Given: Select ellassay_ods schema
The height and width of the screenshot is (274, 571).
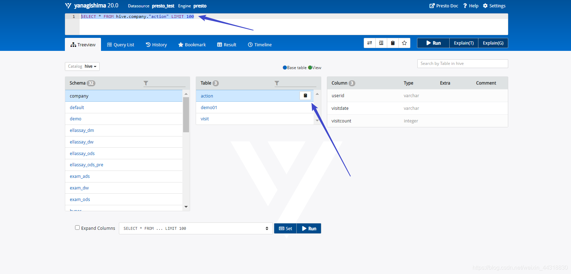Looking at the screenshot, I should (x=124, y=153).
